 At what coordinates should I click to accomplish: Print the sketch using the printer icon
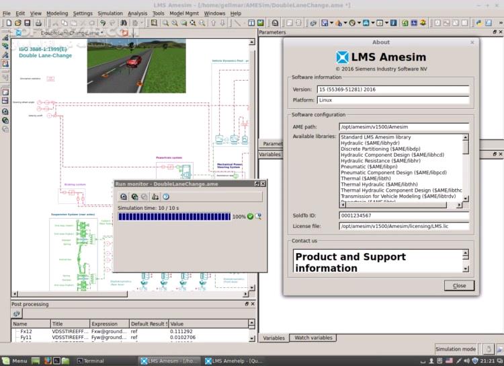(38, 23)
